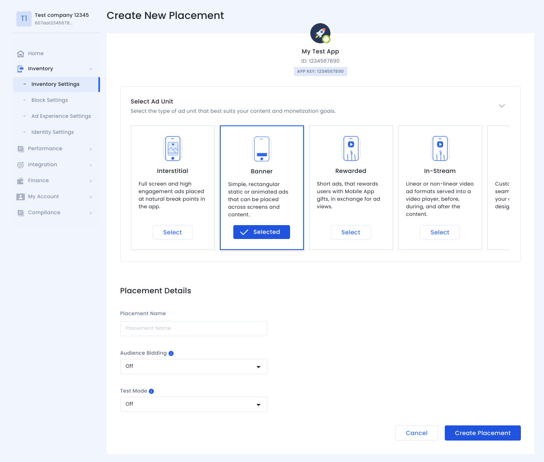Click the Audience Bidding info icon
This screenshot has width=544, height=462.
click(171, 353)
